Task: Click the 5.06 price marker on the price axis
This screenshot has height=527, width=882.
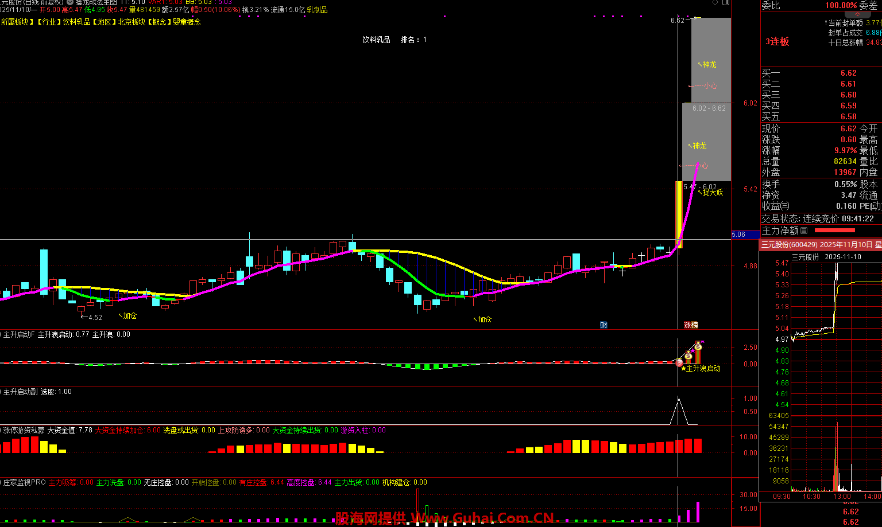Action: pos(738,235)
